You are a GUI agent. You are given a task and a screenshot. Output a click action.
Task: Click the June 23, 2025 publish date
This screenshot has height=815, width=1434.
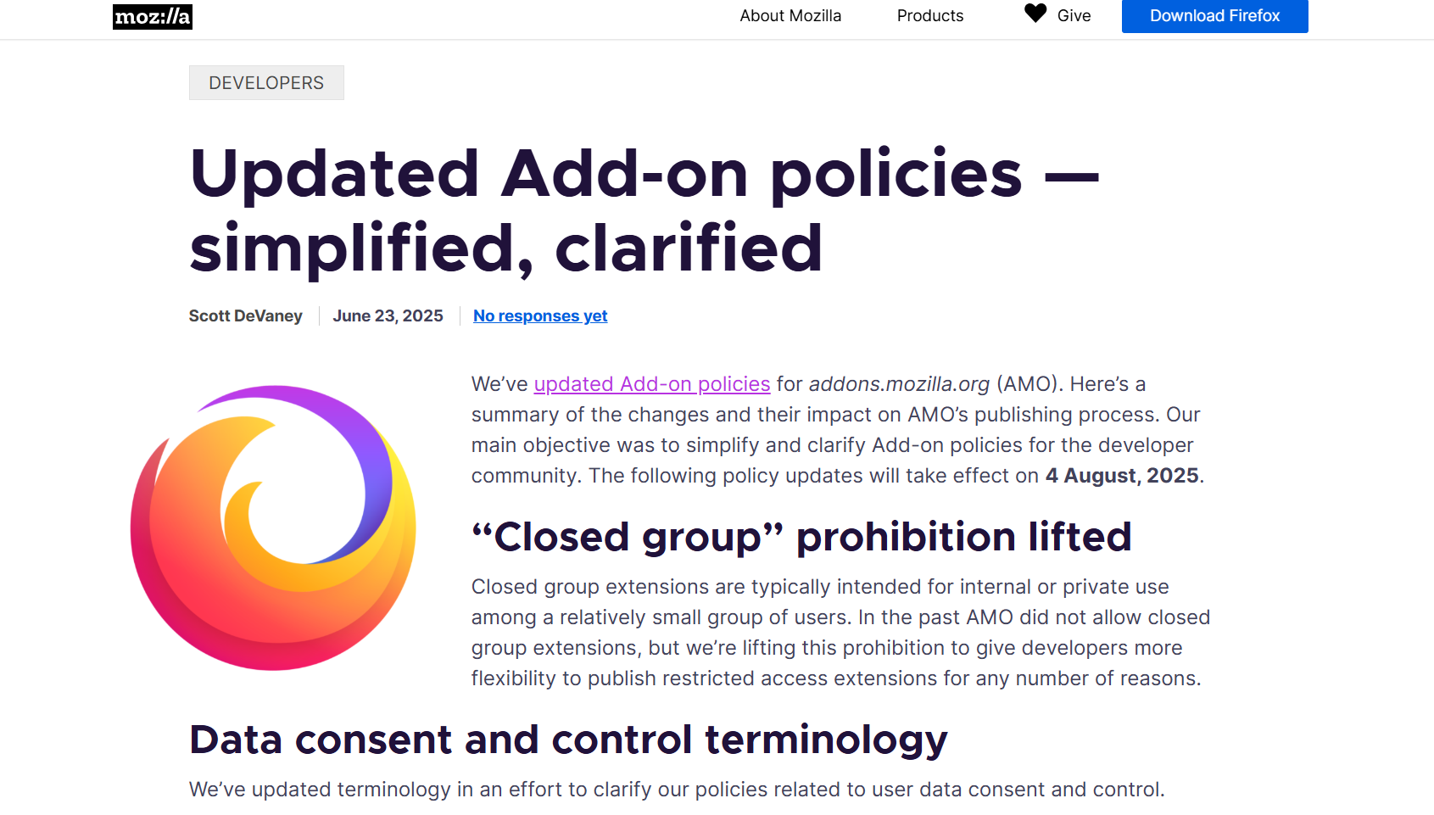[x=388, y=316]
